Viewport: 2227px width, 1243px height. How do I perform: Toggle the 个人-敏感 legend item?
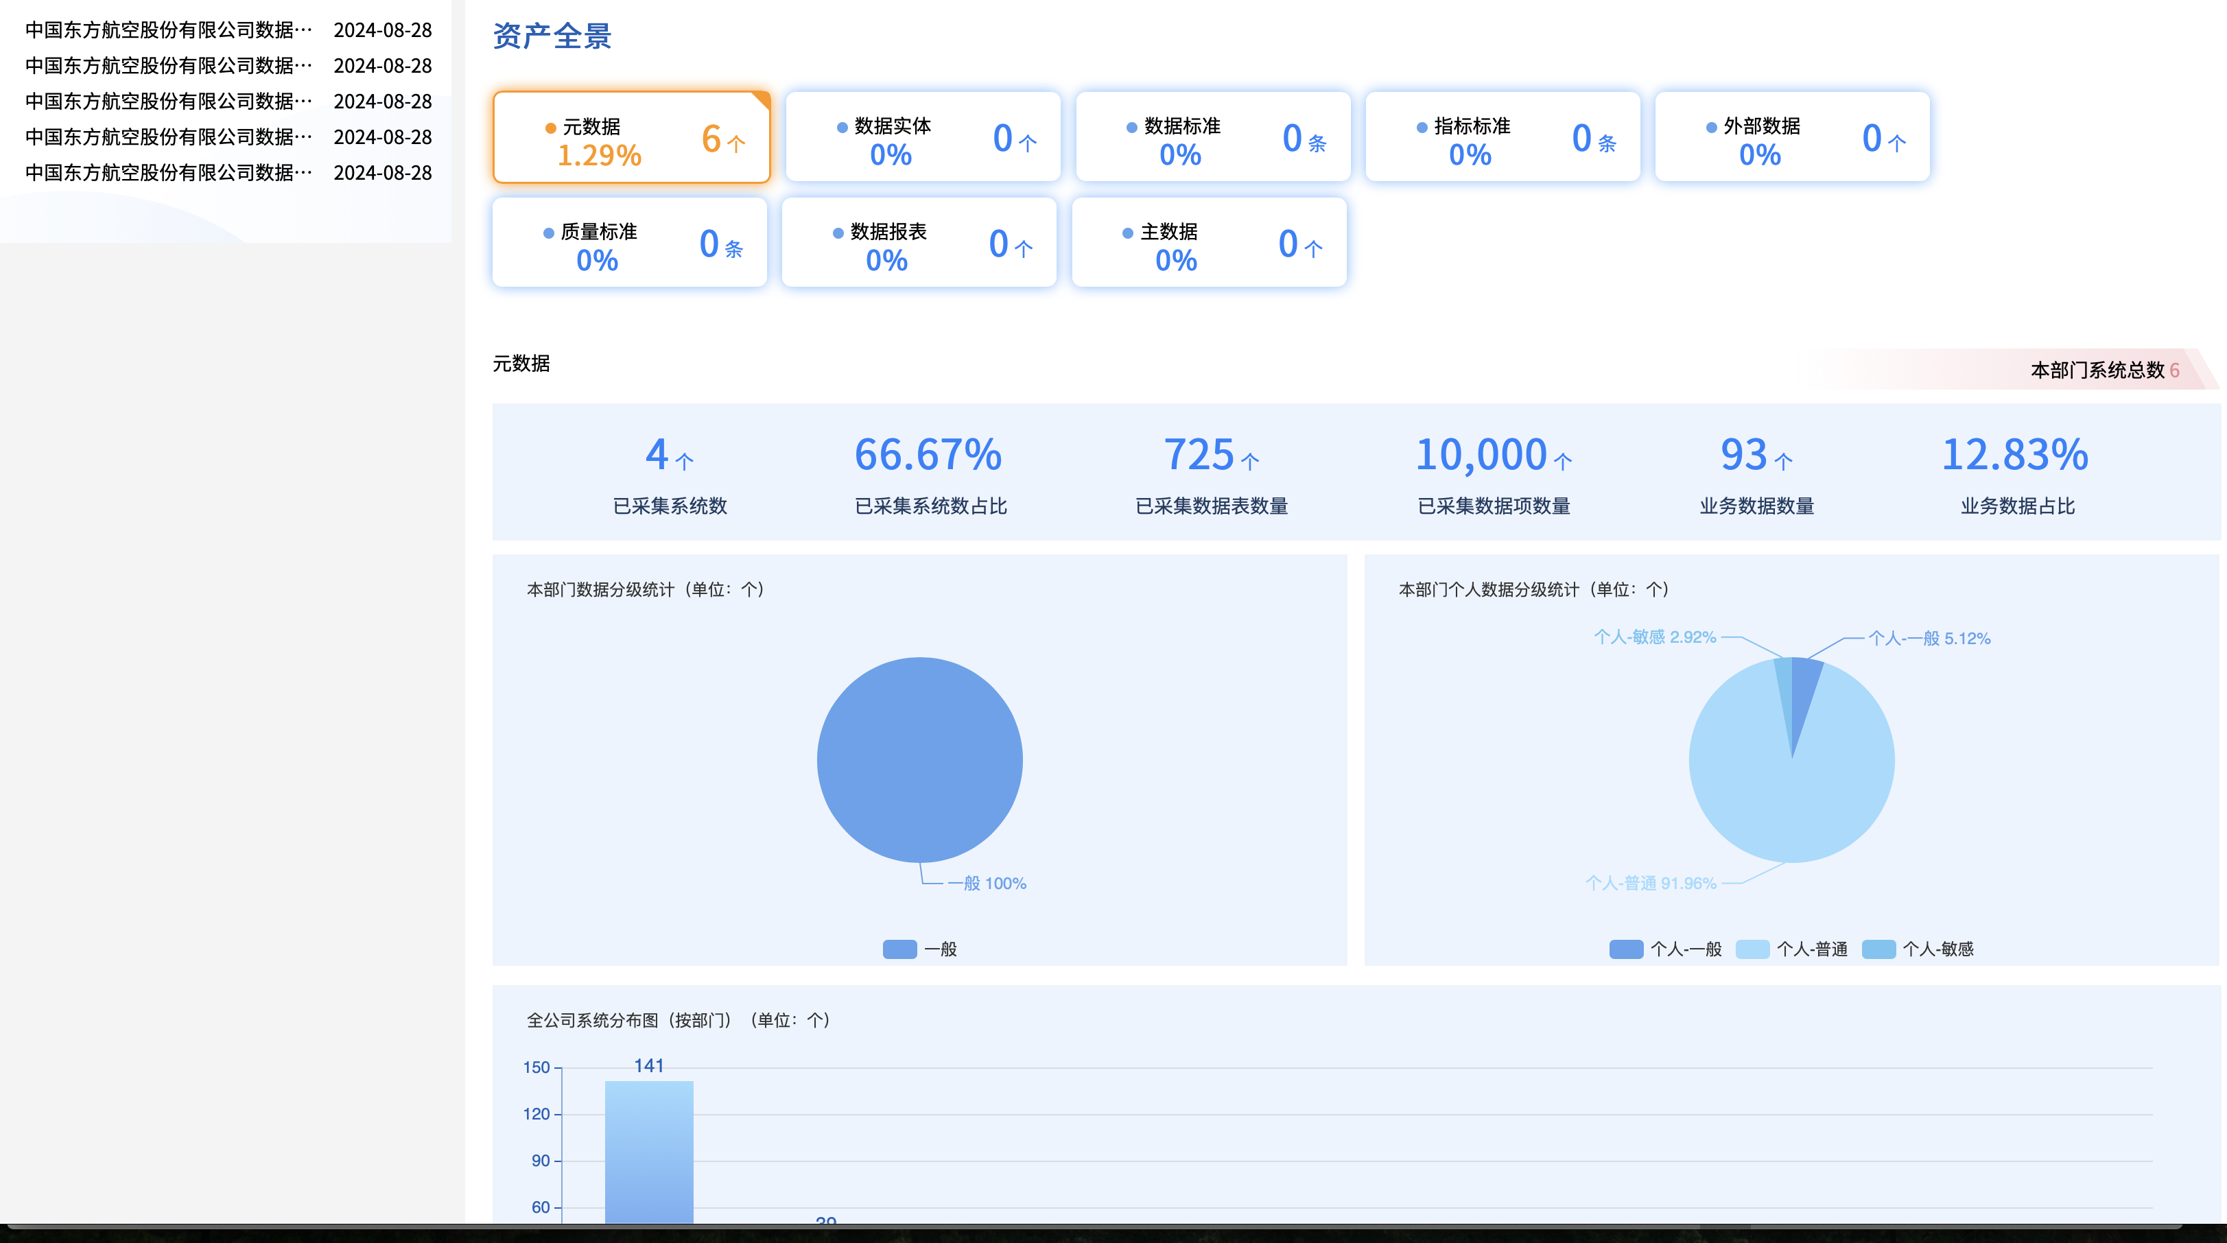click(x=1918, y=949)
